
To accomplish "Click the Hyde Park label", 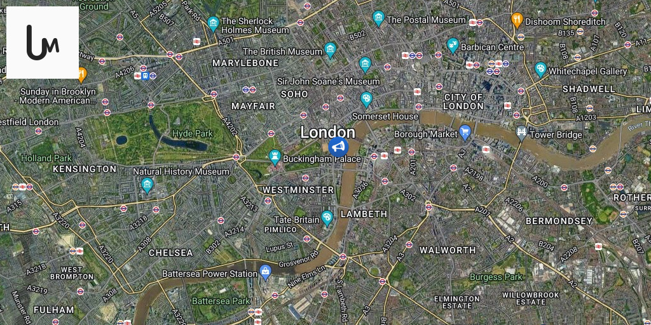I will (x=193, y=133).
